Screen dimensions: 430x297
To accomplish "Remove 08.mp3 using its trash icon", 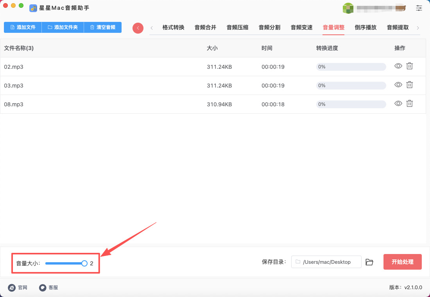I will click(409, 104).
